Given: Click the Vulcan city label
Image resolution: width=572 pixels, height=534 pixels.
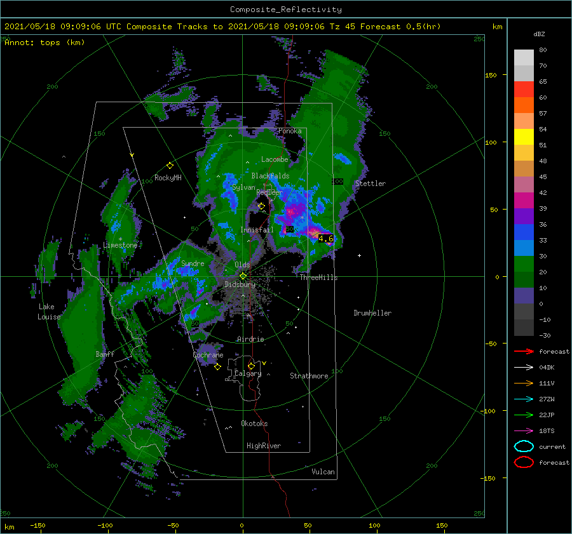Looking at the screenshot, I should 323,472.
